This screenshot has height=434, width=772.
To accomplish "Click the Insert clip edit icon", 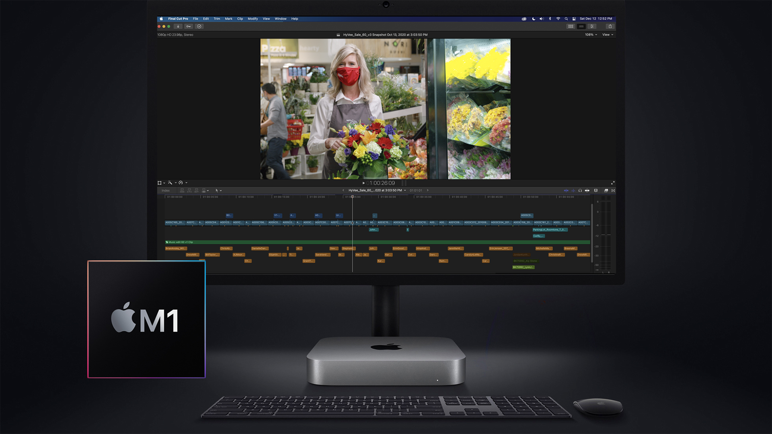I will click(189, 190).
